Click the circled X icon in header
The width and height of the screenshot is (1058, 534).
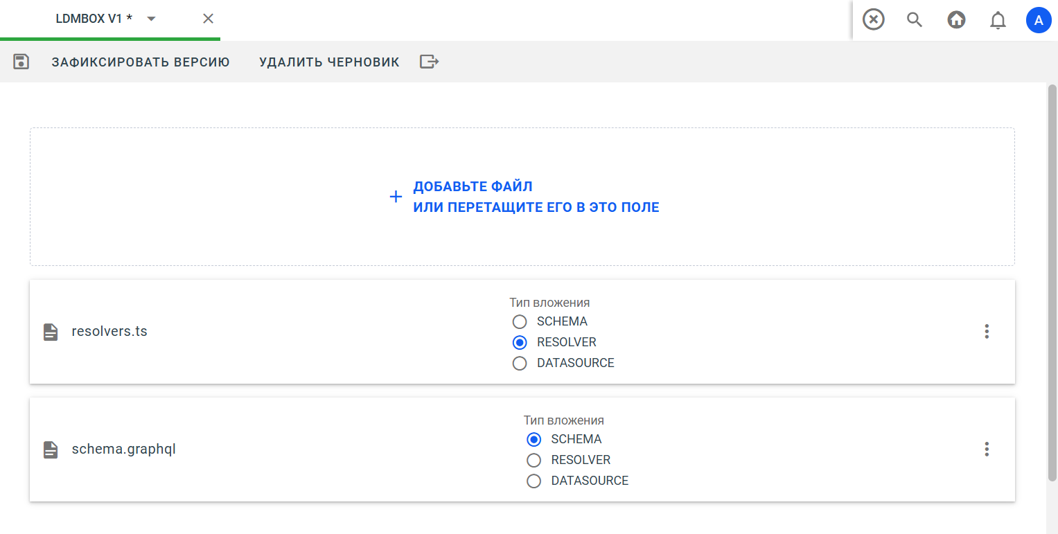click(x=874, y=20)
